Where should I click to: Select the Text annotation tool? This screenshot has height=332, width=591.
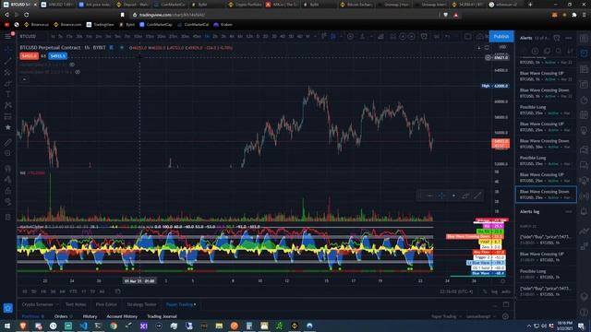[8, 94]
